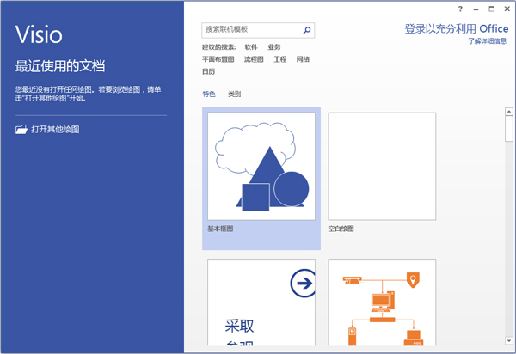Maximize the Visio window
Image resolution: width=516 pixels, height=354 pixels.
491,9
